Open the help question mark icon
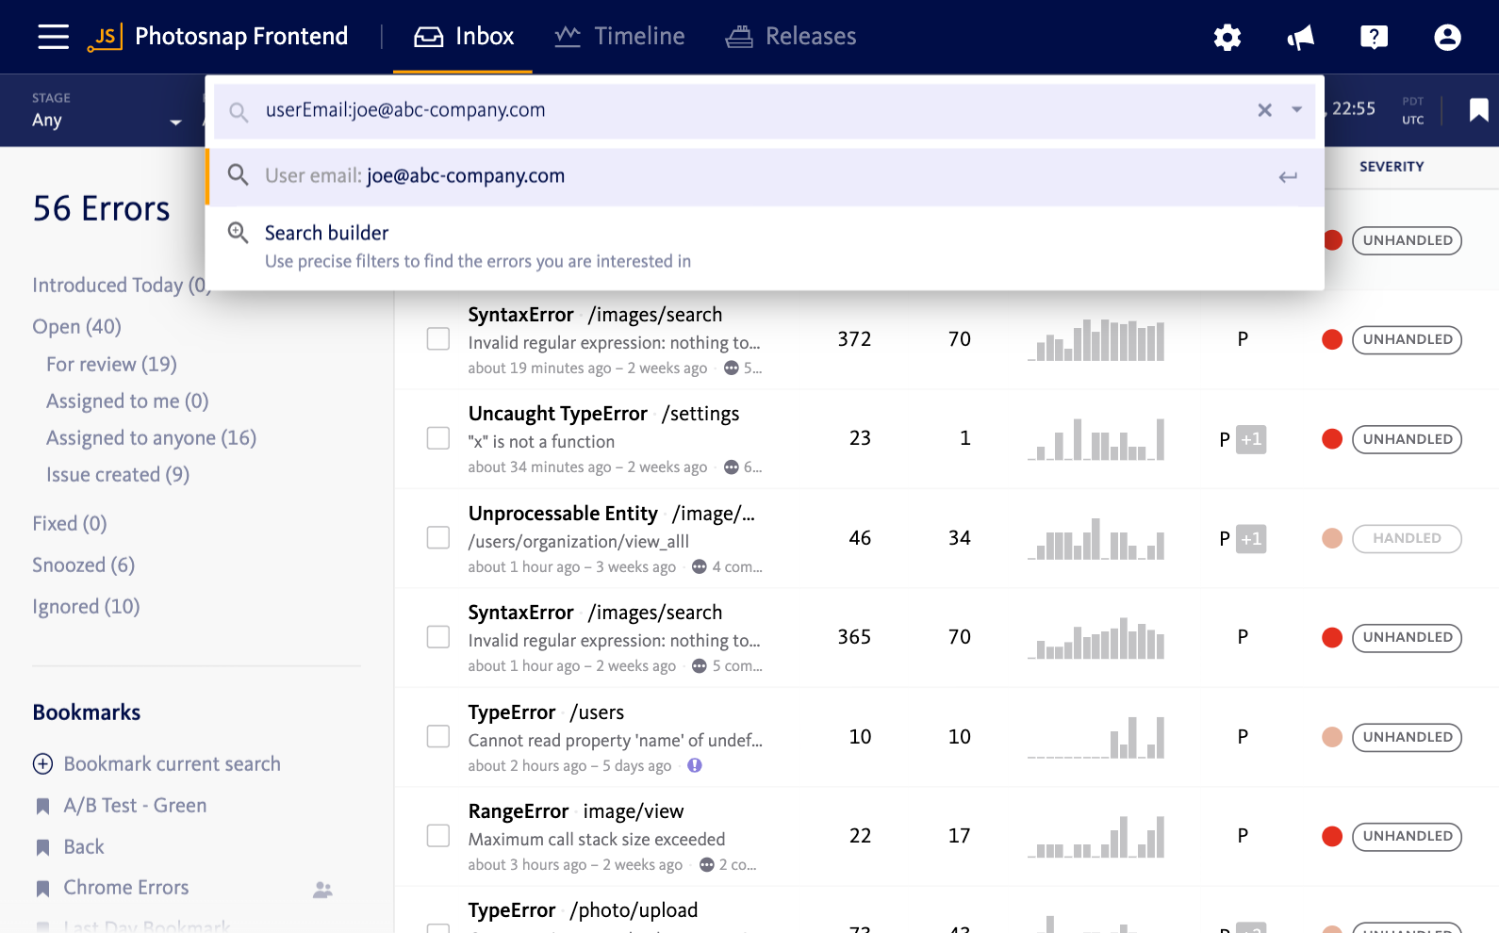1499x933 pixels. pos(1374,37)
